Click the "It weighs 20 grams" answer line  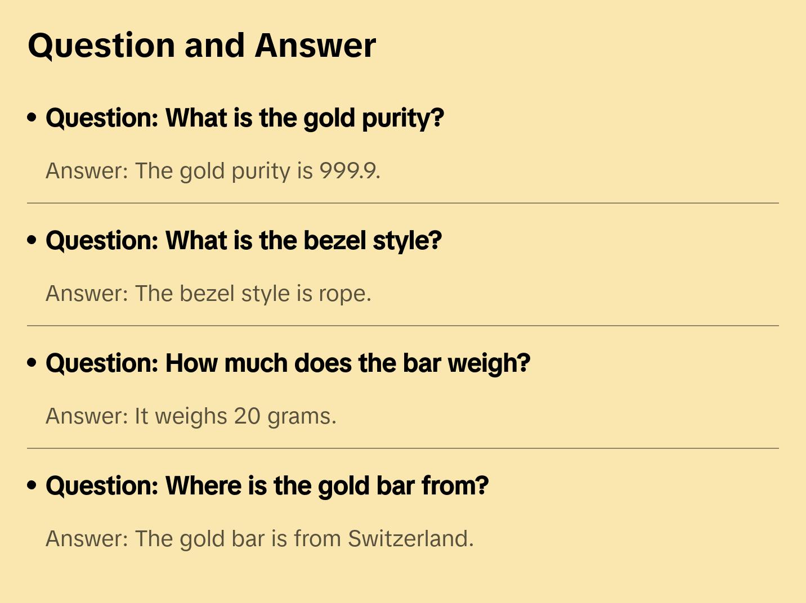click(x=191, y=416)
